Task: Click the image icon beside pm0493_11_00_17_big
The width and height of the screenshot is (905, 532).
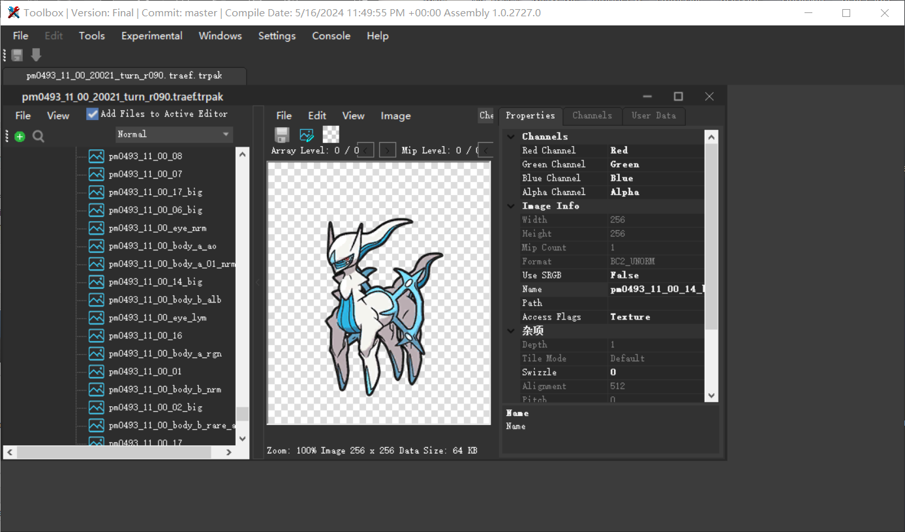Action: pyautogui.click(x=97, y=192)
